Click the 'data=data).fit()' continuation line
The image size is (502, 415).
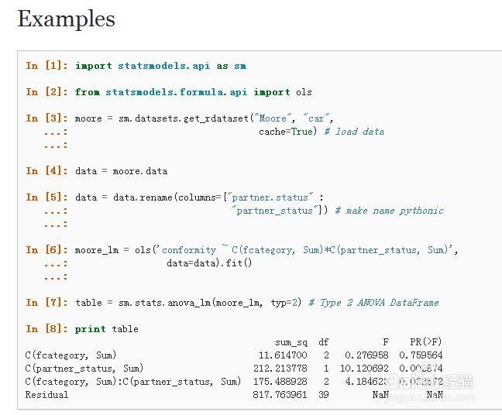pos(209,263)
